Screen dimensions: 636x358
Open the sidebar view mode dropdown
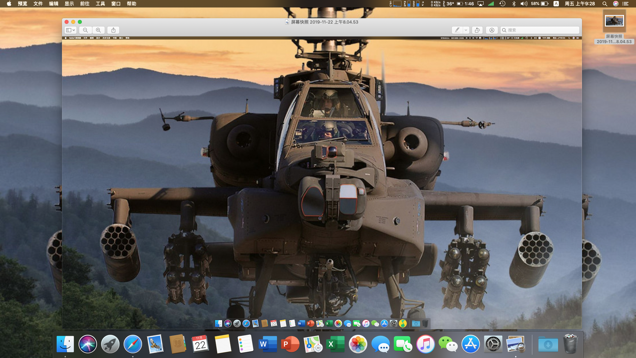click(70, 30)
